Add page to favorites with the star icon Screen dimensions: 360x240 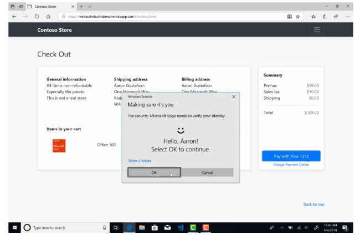coord(298,16)
